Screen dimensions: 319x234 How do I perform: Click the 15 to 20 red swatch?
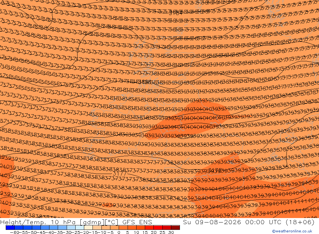click(149, 228)
